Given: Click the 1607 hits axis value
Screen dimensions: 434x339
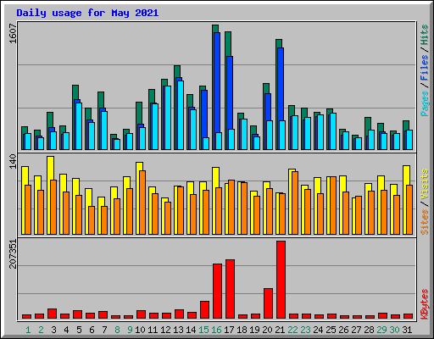Looking at the screenshot, I should tap(13, 33).
